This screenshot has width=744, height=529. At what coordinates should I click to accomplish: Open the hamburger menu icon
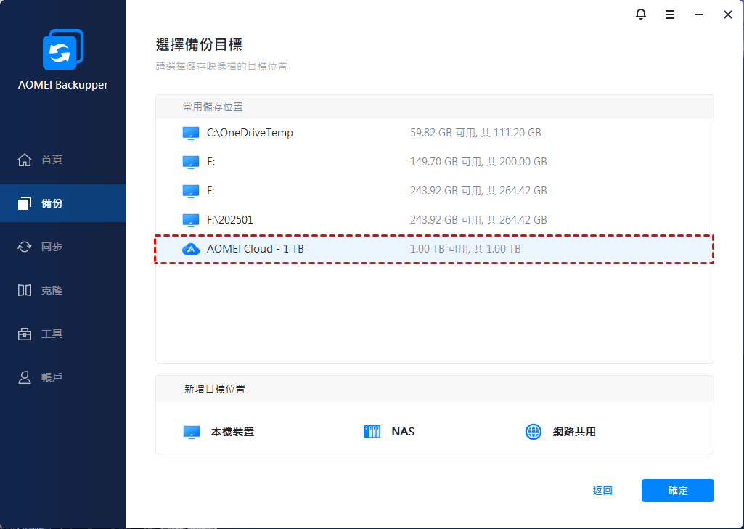(669, 15)
